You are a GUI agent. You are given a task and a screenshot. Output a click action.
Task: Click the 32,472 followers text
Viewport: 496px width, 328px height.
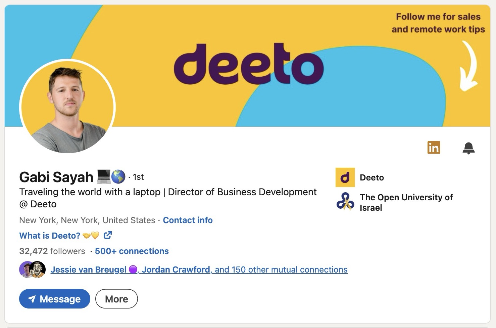point(52,251)
